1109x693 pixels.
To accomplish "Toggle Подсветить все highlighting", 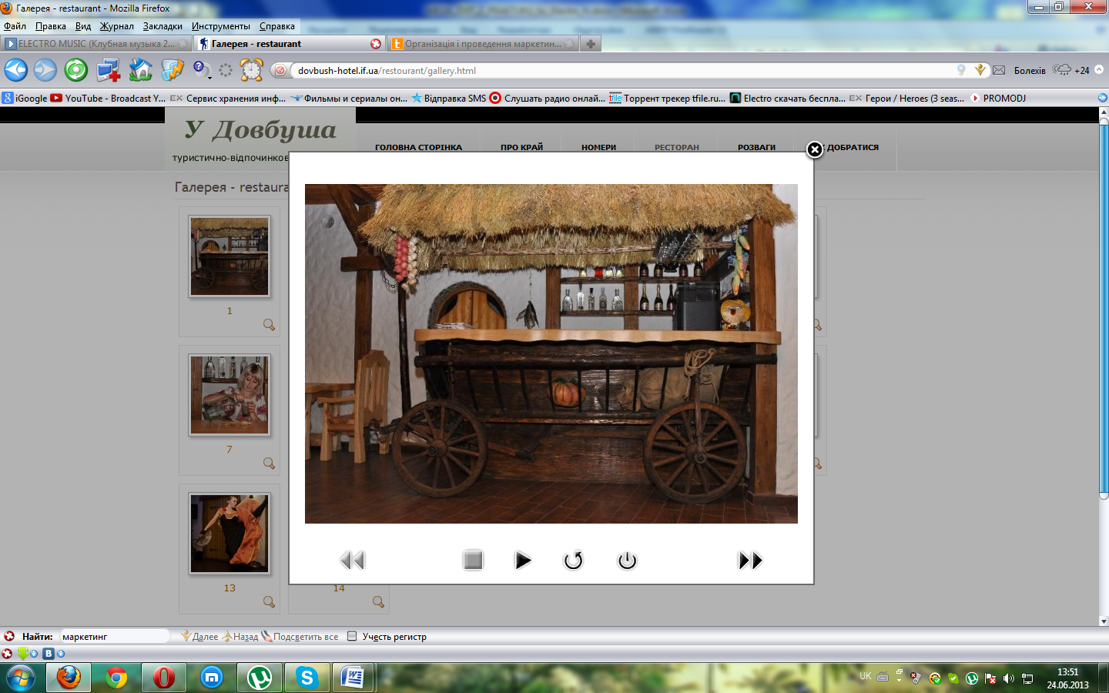I will coord(300,636).
